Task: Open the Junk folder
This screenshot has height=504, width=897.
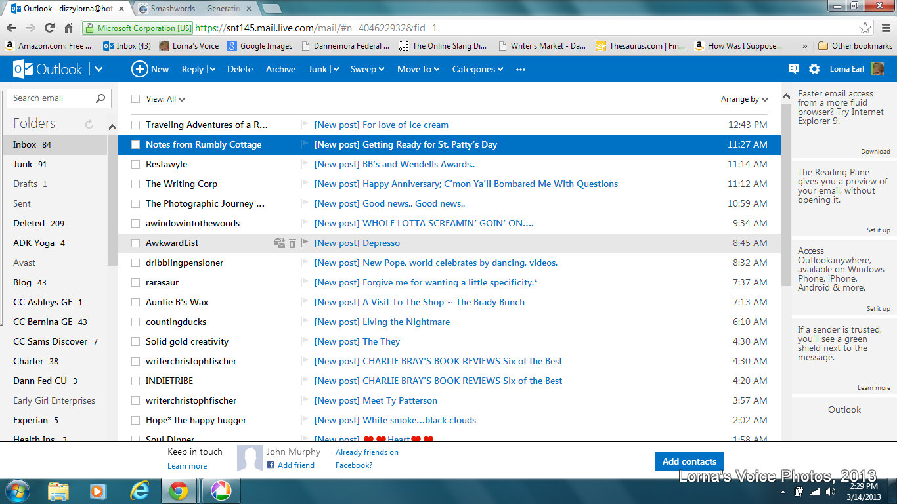Action: [22, 164]
